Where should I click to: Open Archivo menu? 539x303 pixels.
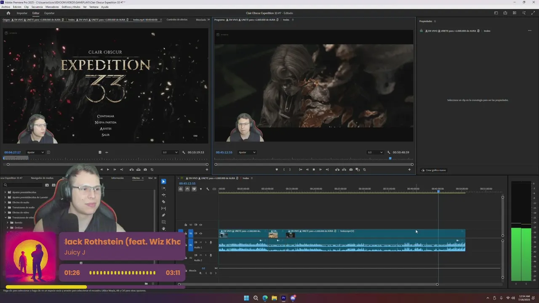[5, 7]
